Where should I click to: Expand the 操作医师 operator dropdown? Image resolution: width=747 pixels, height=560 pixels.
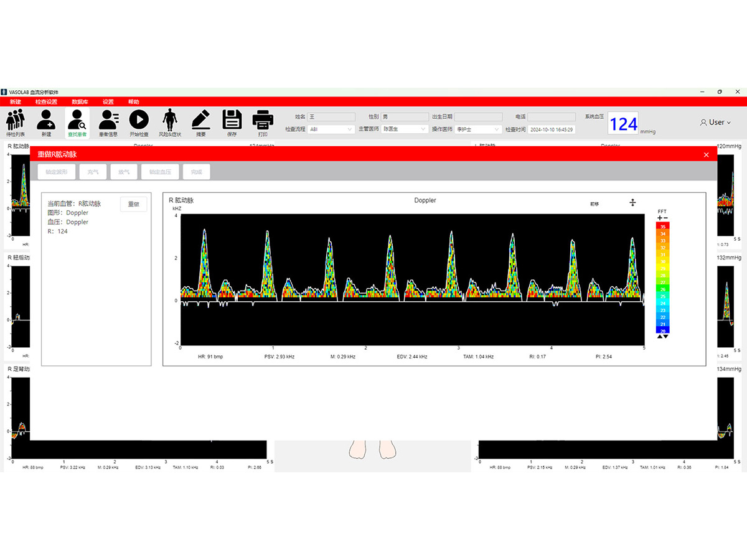(478, 129)
